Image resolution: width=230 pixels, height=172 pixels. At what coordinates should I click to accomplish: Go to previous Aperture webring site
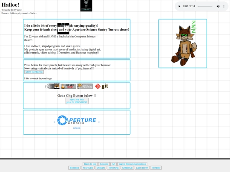click(54, 122)
